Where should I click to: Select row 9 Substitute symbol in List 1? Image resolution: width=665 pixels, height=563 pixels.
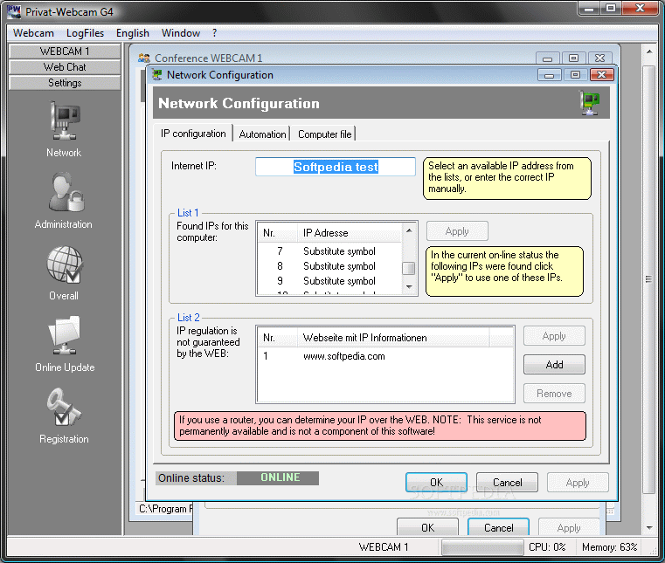point(329,281)
